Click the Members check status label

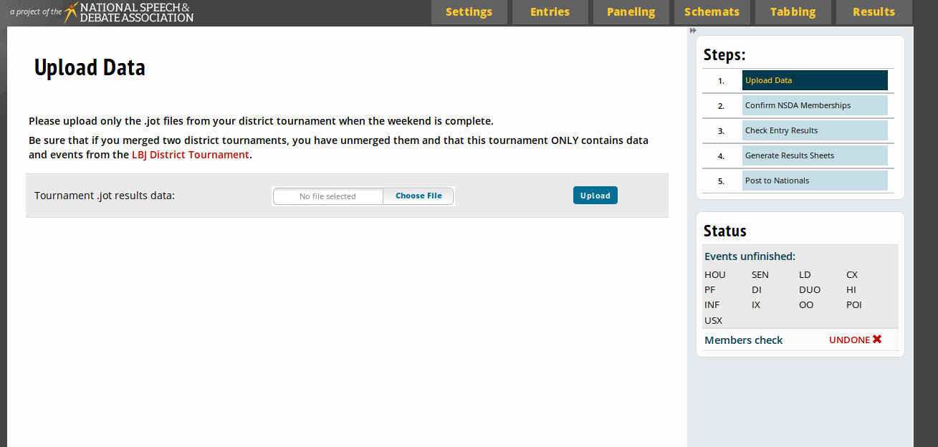743,340
